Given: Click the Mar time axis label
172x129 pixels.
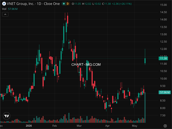Looking at the screenshot, I should coord(79,126).
